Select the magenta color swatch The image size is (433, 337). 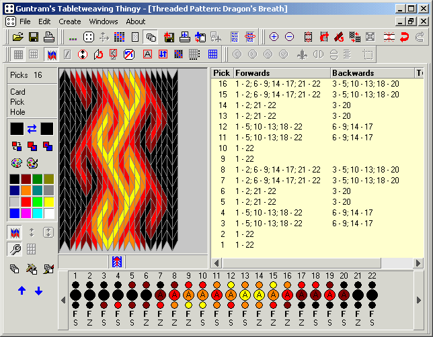[26, 213]
